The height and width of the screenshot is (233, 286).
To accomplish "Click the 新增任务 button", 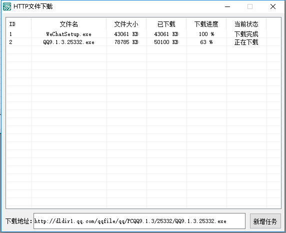I will tap(265, 221).
